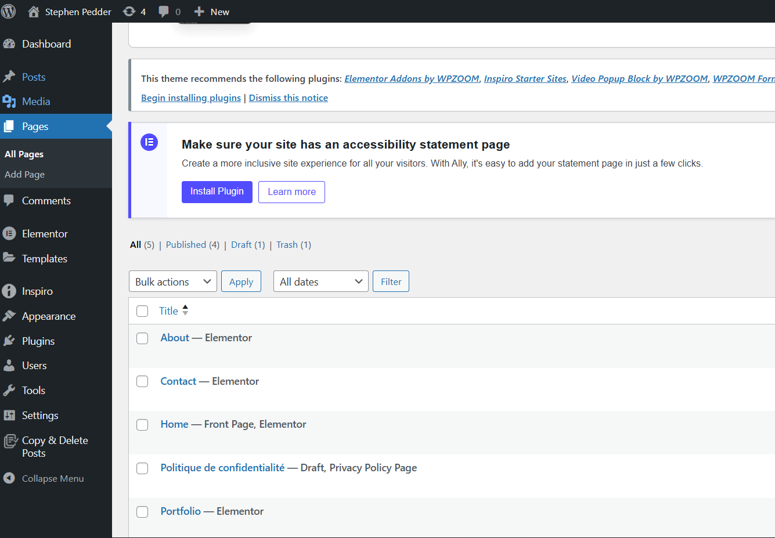Check the select-all checkbox beside Title

pos(142,311)
